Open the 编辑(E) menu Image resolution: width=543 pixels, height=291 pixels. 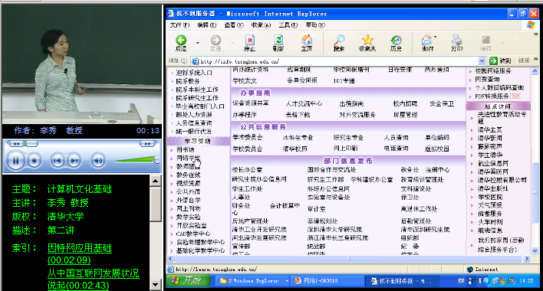(x=207, y=25)
